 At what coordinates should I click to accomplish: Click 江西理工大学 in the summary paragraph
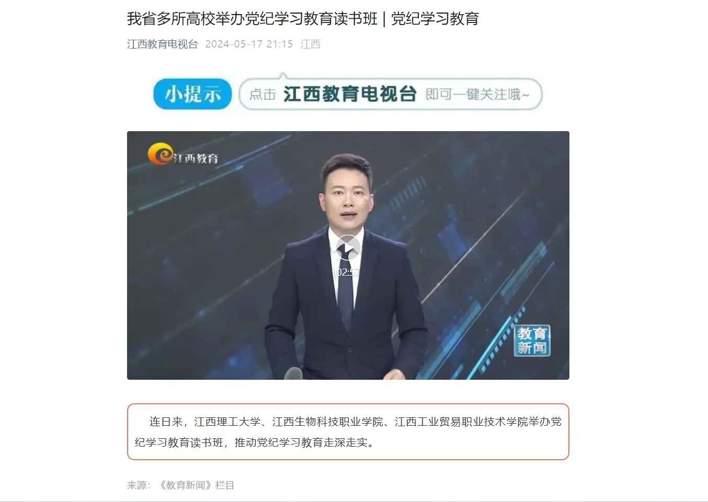(227, 422)
